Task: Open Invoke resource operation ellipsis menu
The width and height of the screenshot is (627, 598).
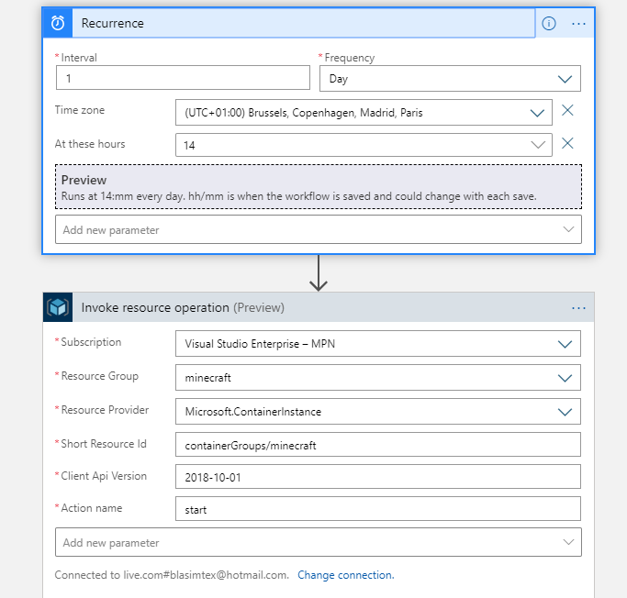Action: coord(578,307)
